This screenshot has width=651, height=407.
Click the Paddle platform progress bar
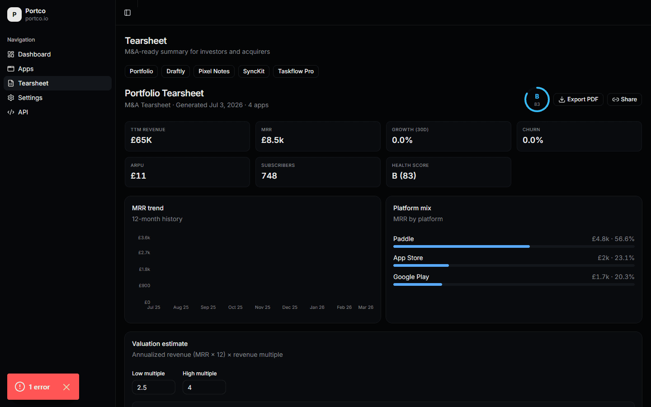coord(514,246)
